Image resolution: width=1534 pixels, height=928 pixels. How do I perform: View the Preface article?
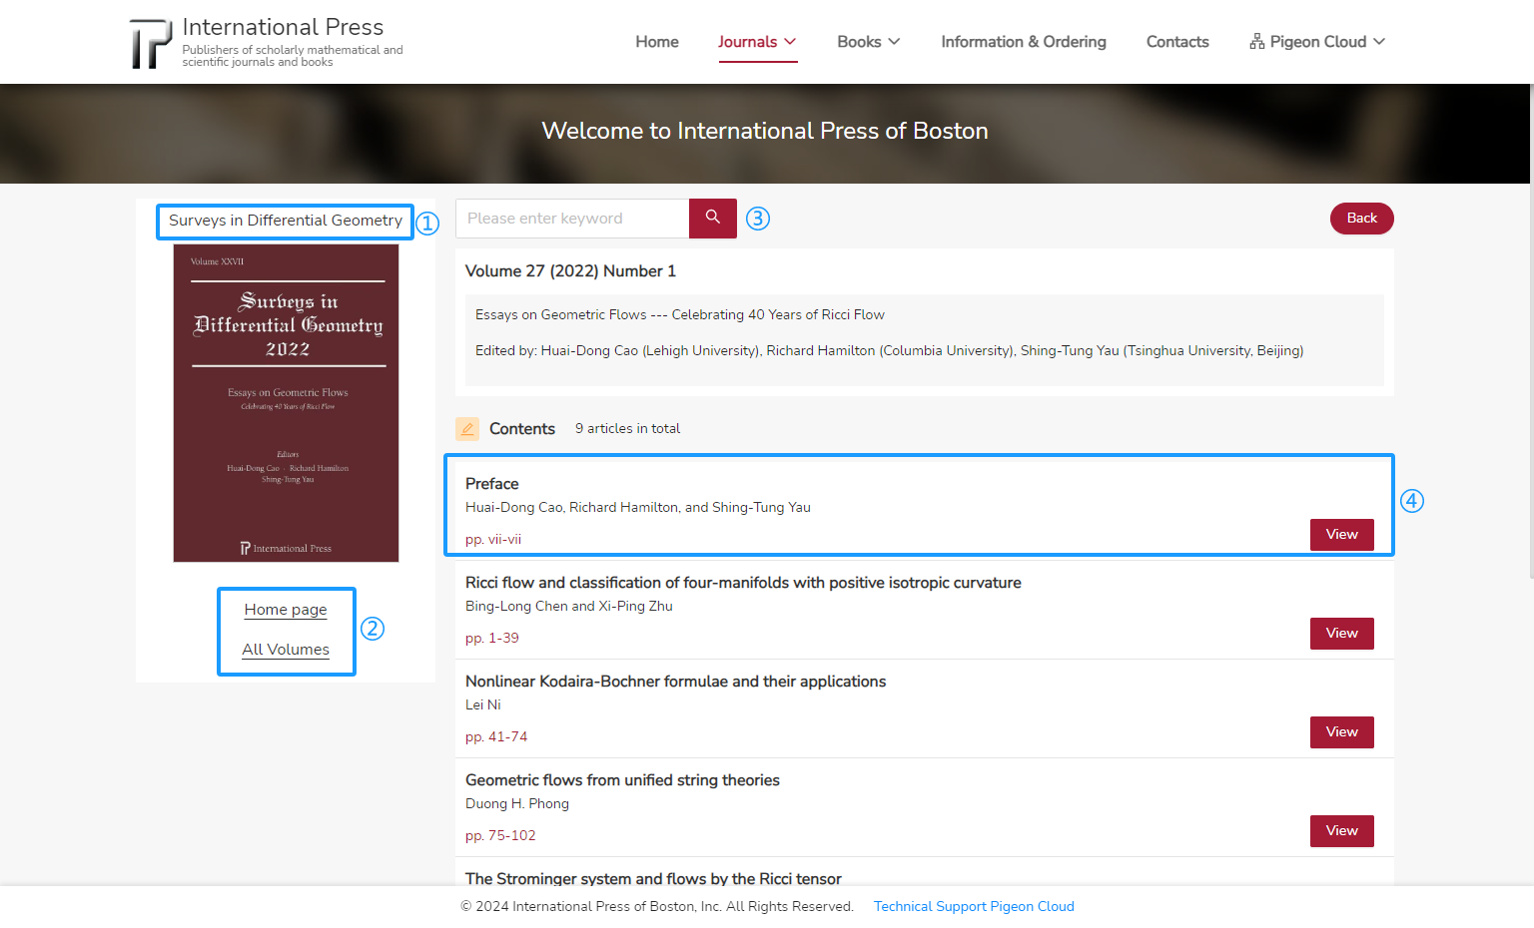1342,535
